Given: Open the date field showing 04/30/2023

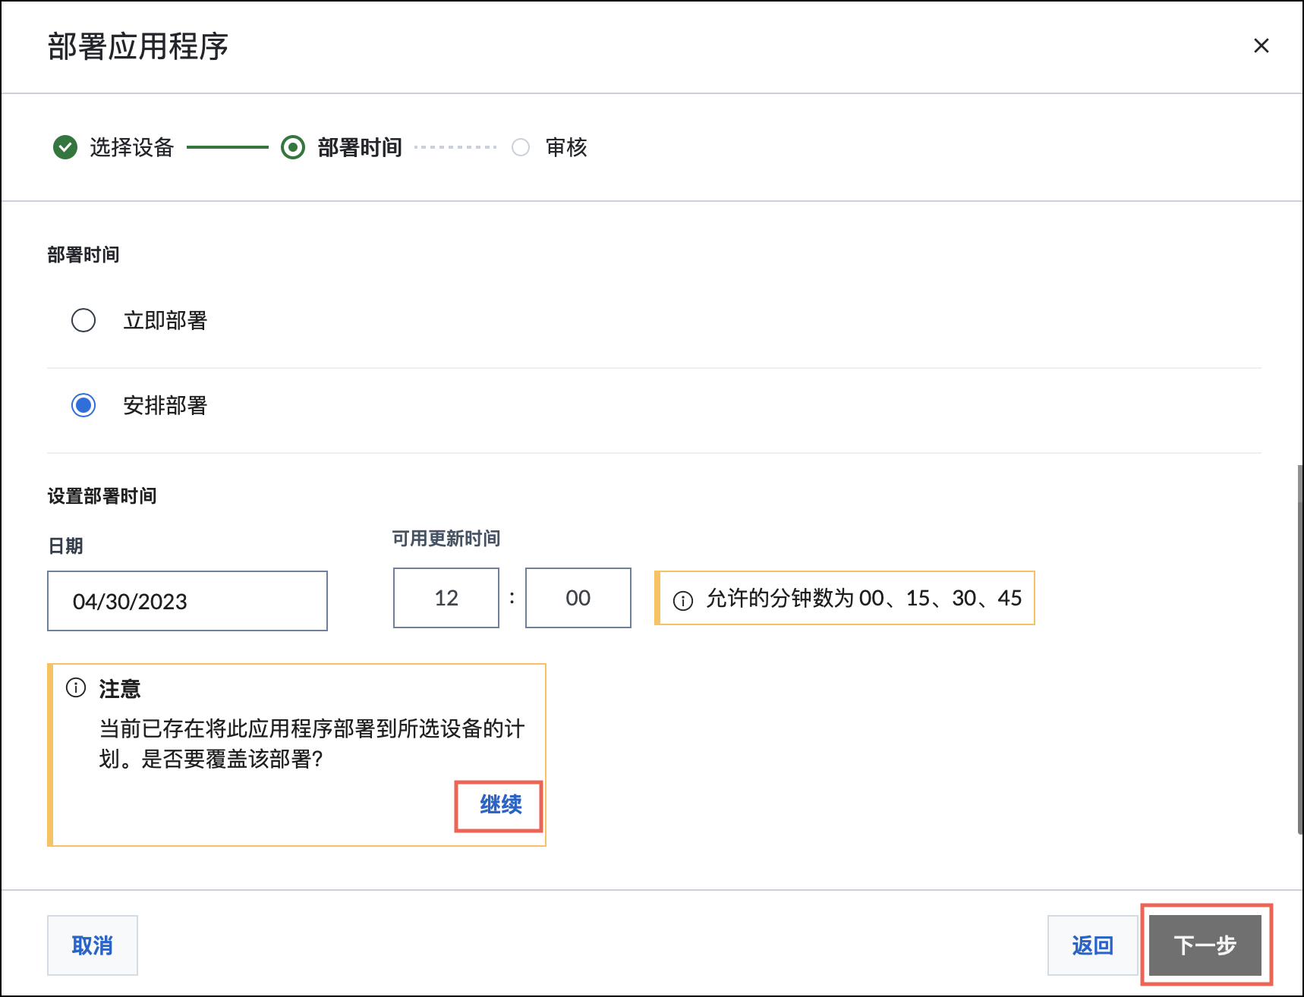Looking at the screenshot, I should pos(187,601).
